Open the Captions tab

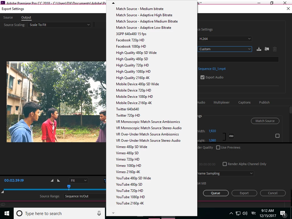tap(244, 102)
